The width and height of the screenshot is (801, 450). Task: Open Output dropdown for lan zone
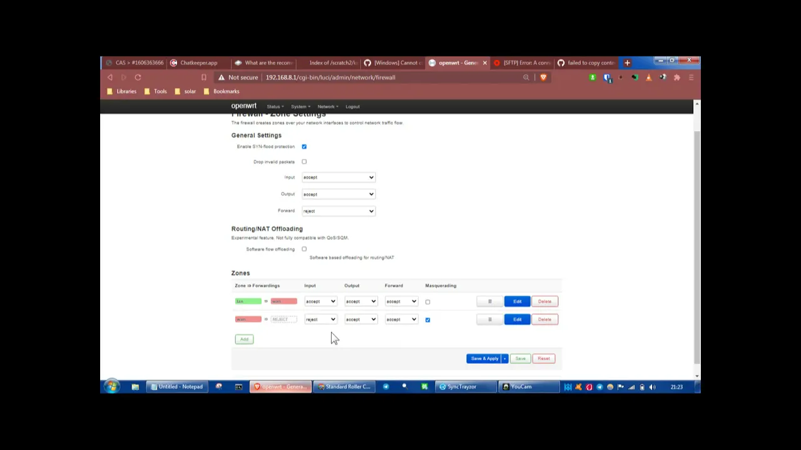click(x=360, y=301)
